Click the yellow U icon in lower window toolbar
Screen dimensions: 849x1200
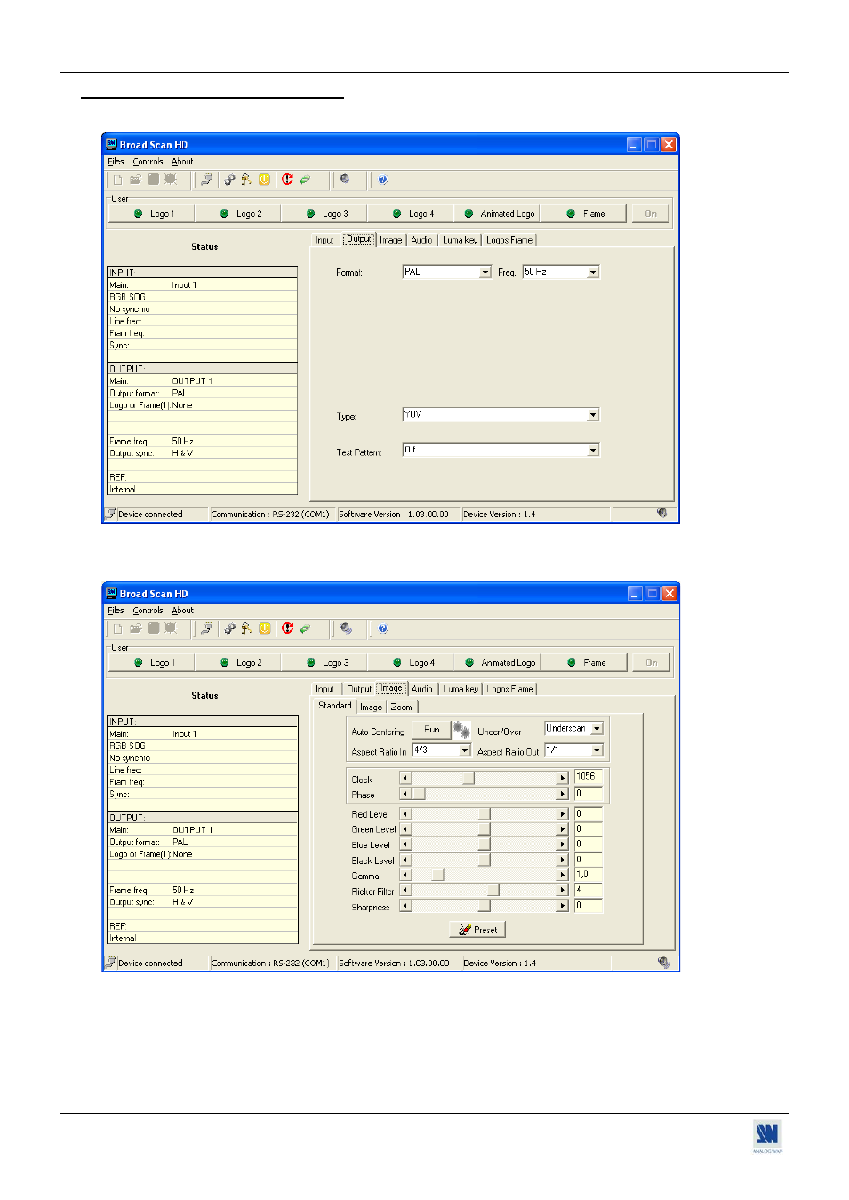[265, 628]
